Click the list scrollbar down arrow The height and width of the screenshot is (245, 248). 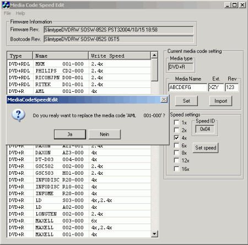pyautogui.click(x=154, y=234)
